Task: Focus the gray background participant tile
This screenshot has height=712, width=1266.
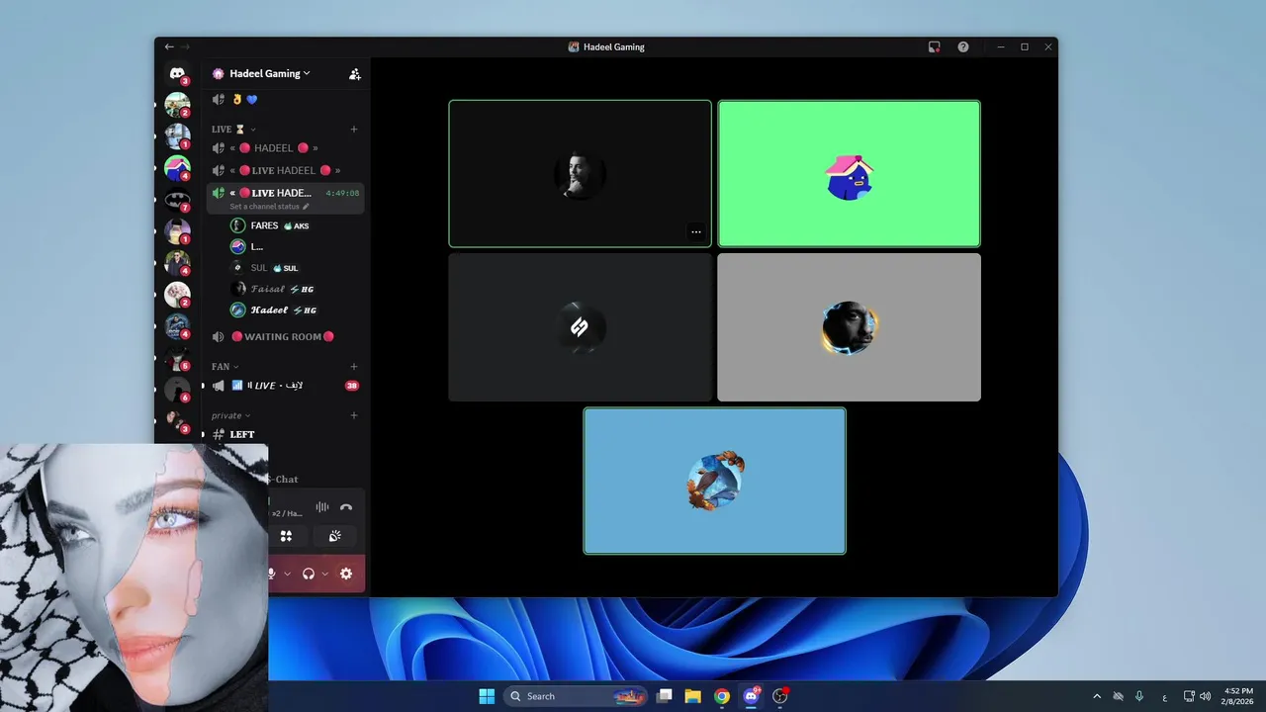Action: coord(849,327)
